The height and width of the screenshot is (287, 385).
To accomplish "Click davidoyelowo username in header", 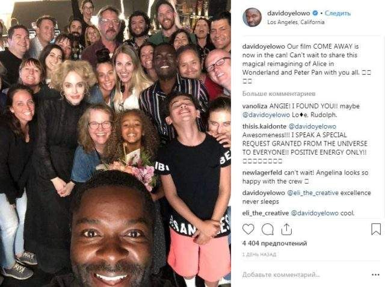I will coord(289,13).
